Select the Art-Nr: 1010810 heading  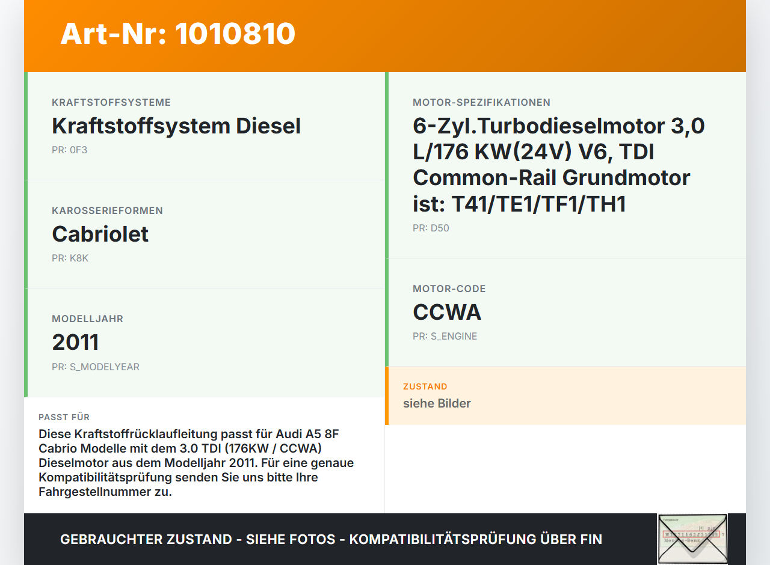pyautogui.click(x=178, y=34)
